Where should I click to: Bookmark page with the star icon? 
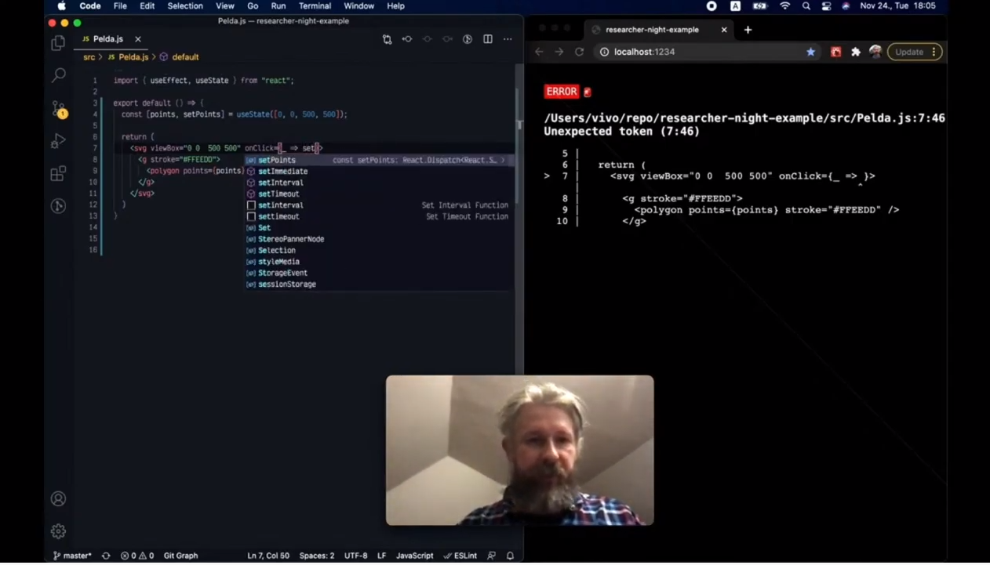pyautogui.click(x=810, y=52)
